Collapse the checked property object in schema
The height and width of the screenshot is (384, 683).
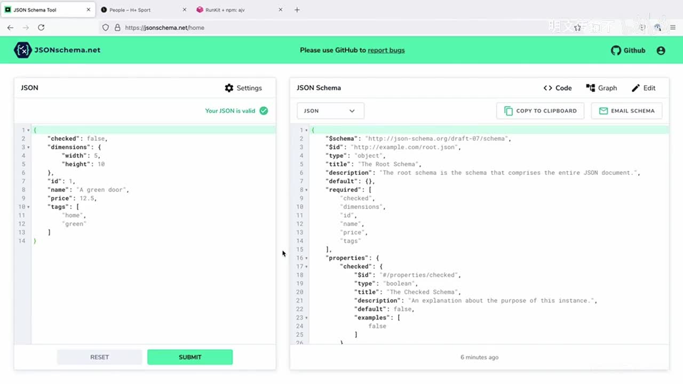tap(306, 267)
